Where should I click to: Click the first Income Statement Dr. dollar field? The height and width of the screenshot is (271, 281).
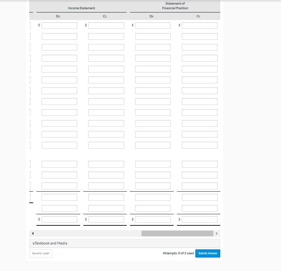click(59, 25)
